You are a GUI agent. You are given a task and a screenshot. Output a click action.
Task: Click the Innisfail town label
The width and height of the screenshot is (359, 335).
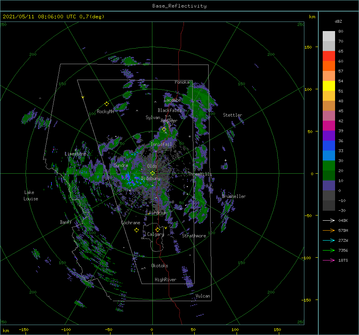pyautogui.click(x=161, y=144)
